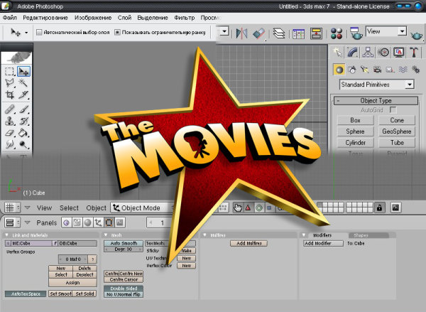Collapse the Multires panel triangle
Image resolution: width=426 pixels, height=312 pixels.
tap(205, 235)
